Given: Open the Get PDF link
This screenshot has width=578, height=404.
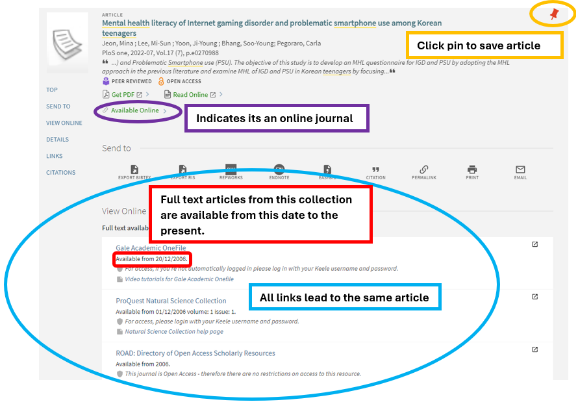Looking at the screenshot, I should 123,95.
